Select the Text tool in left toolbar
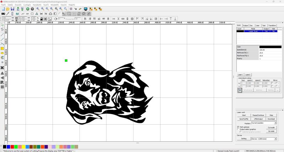Screen dimensions: 284x152 coord(2,58)
